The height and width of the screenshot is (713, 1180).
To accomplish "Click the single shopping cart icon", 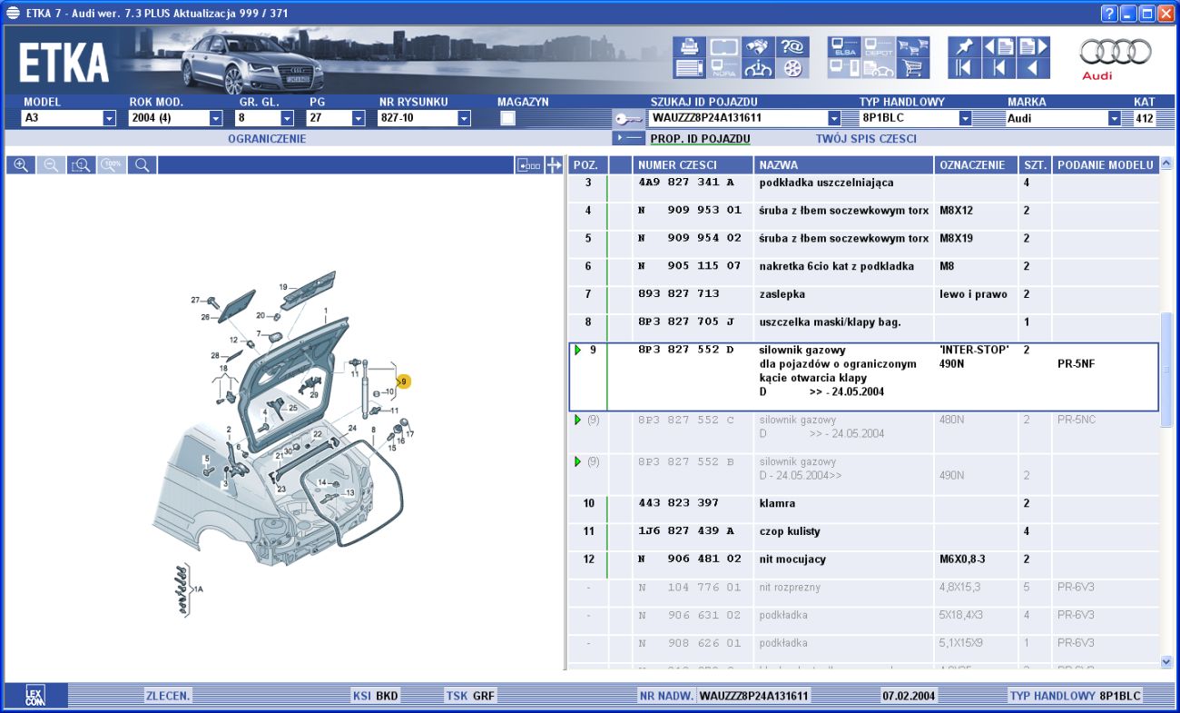I will point(913,68).
